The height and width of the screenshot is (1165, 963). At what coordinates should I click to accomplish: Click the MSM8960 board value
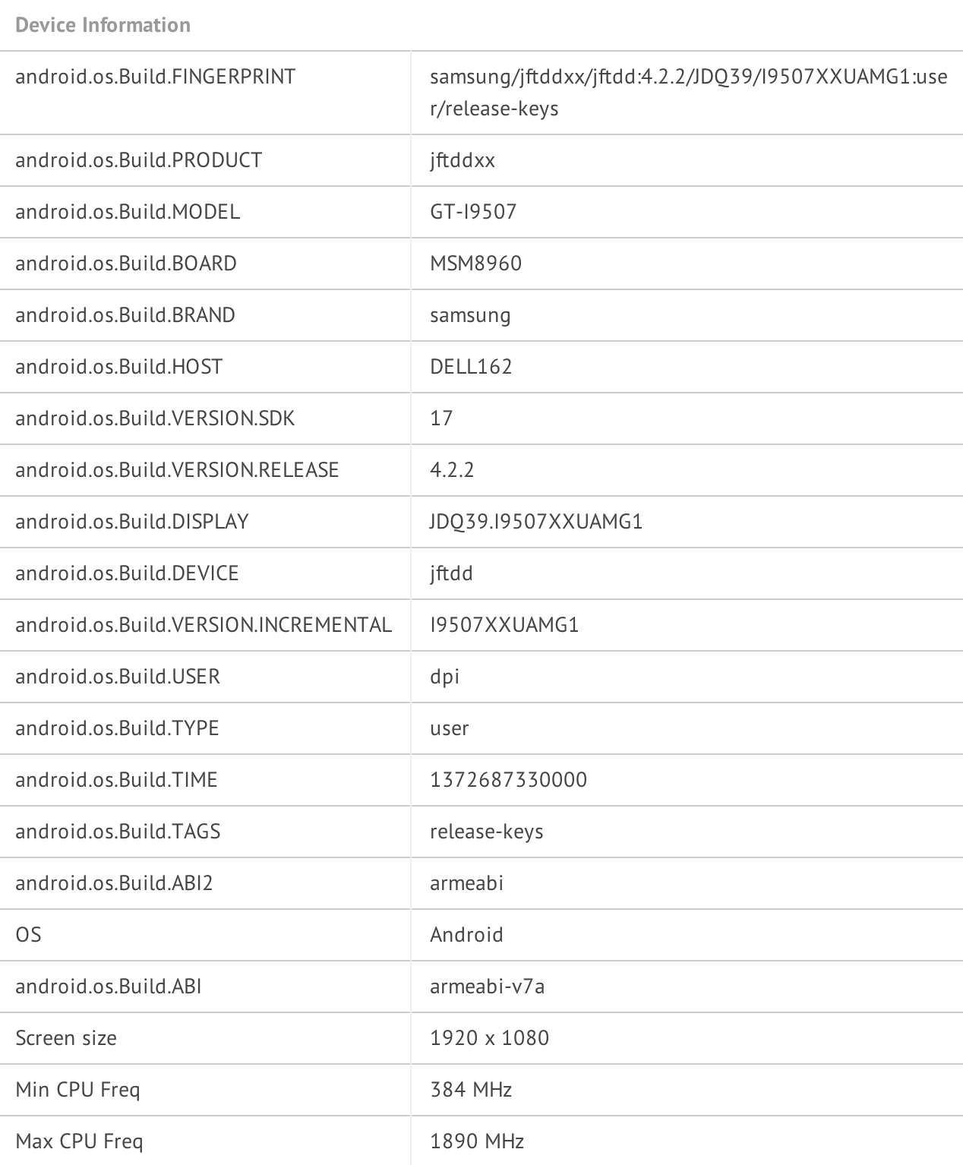coord(475,264)
